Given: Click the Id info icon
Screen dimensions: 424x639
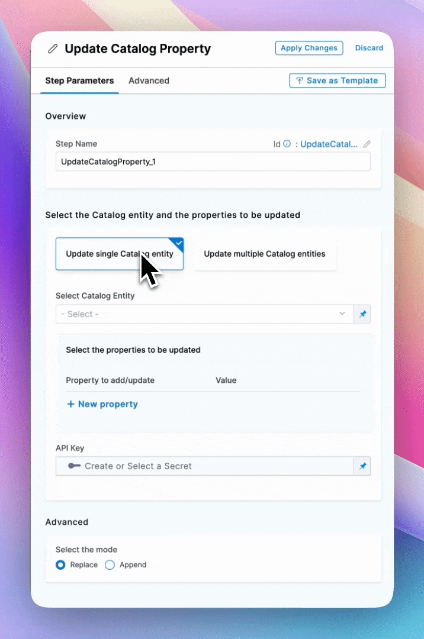Looking at the screenshot, I should (287, 144).
